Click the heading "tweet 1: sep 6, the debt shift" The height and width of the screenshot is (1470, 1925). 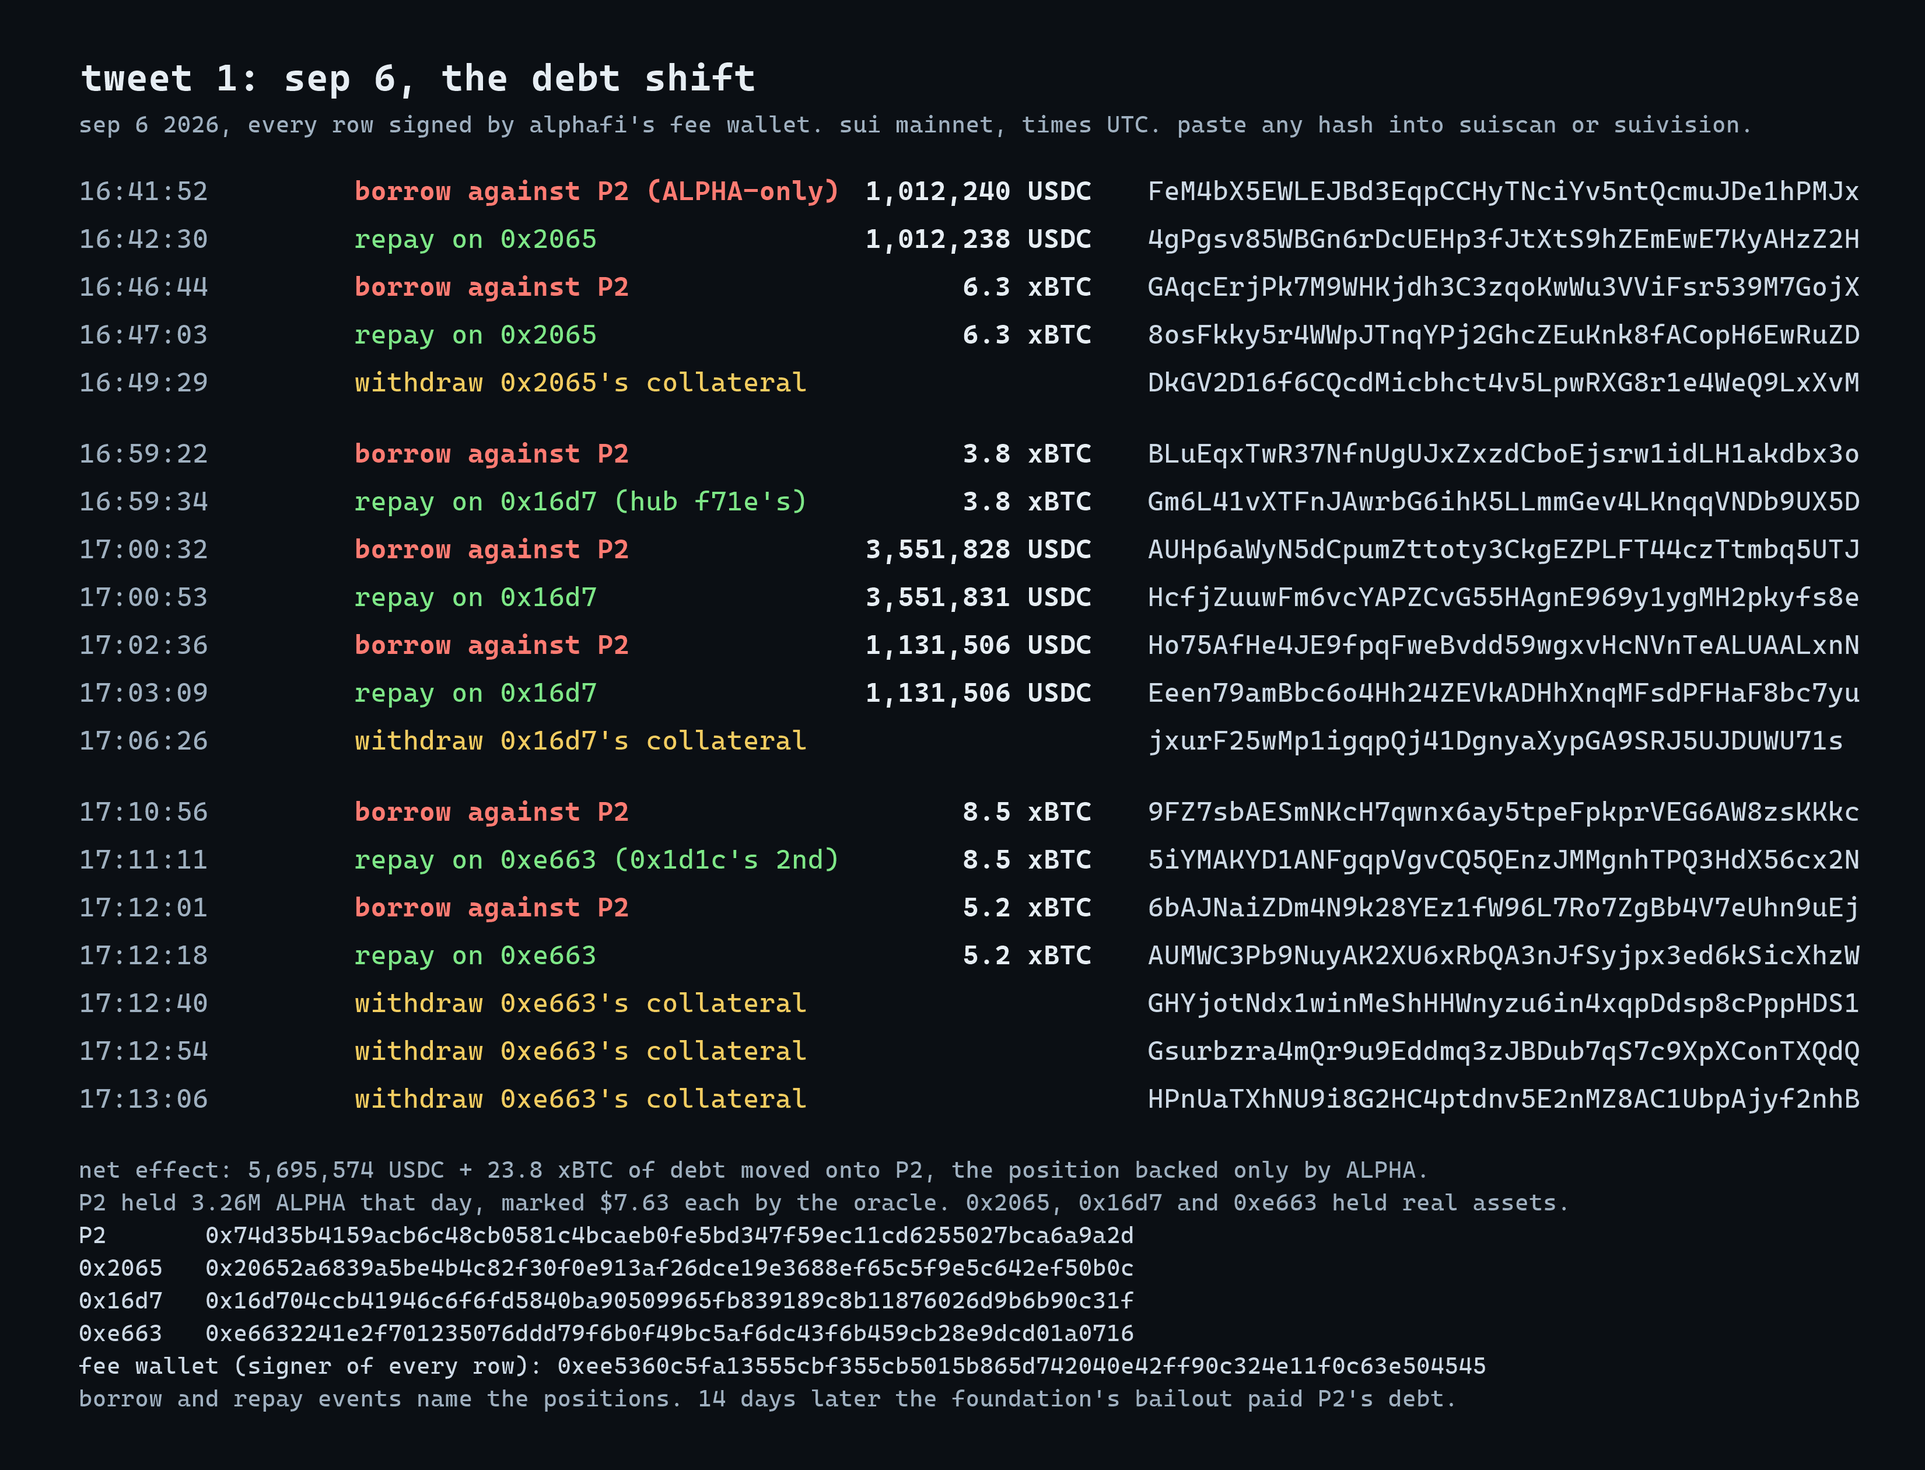pyautogui.click(x=418, y=79)
